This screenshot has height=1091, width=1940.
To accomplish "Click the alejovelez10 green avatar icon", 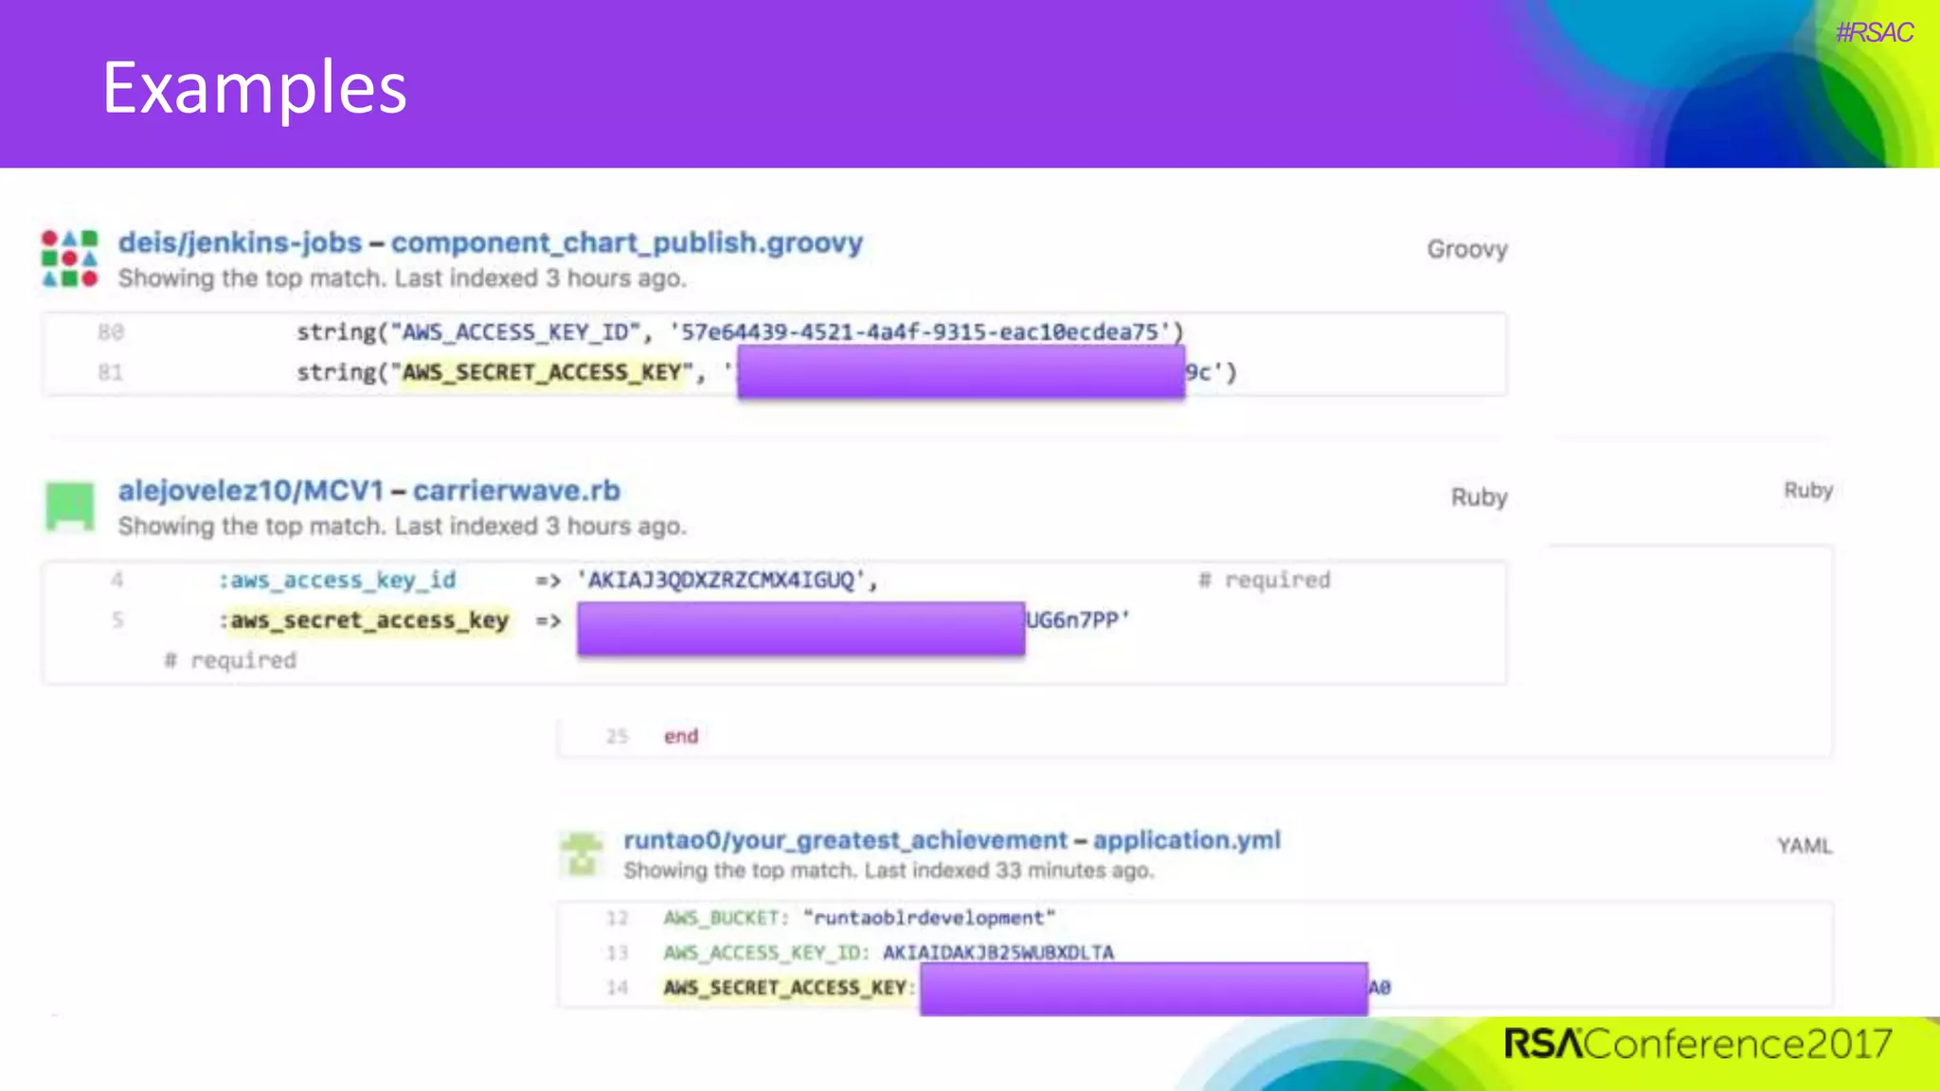I will coord(70,506).
